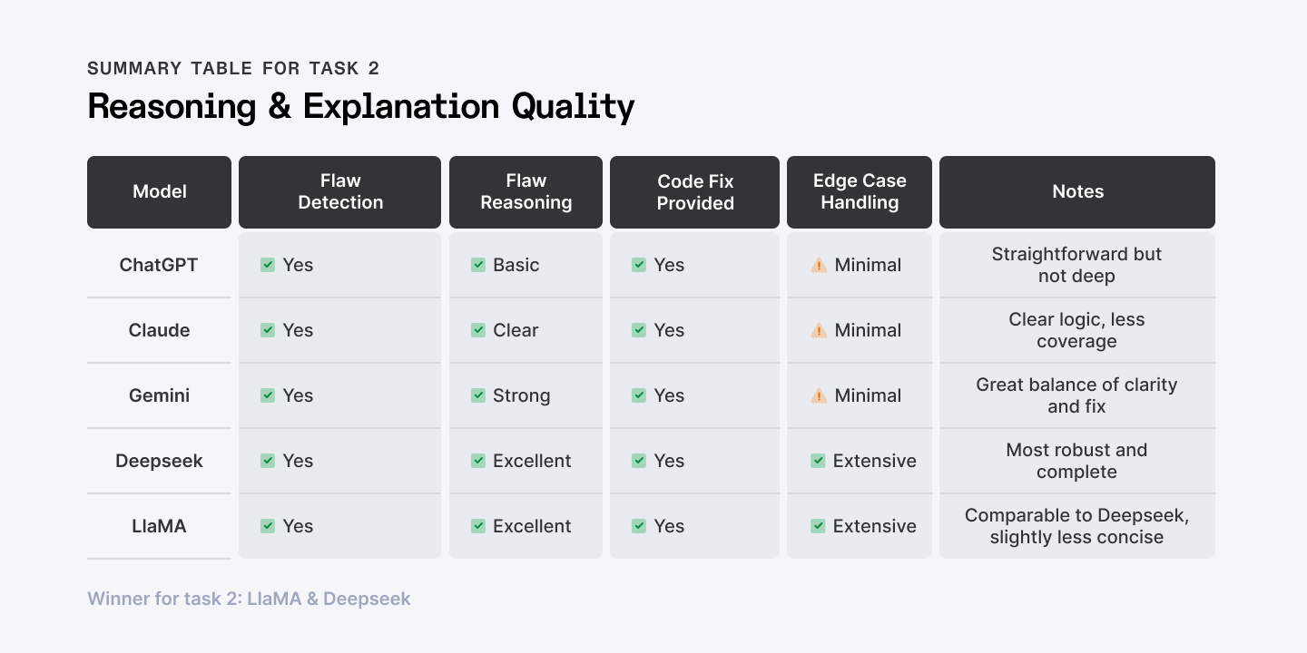The height and width of the screenshot is (653, 1307).
Task: Click the green check beside the Strong rating
Action: pyautogui.click(x=478, y=395)
